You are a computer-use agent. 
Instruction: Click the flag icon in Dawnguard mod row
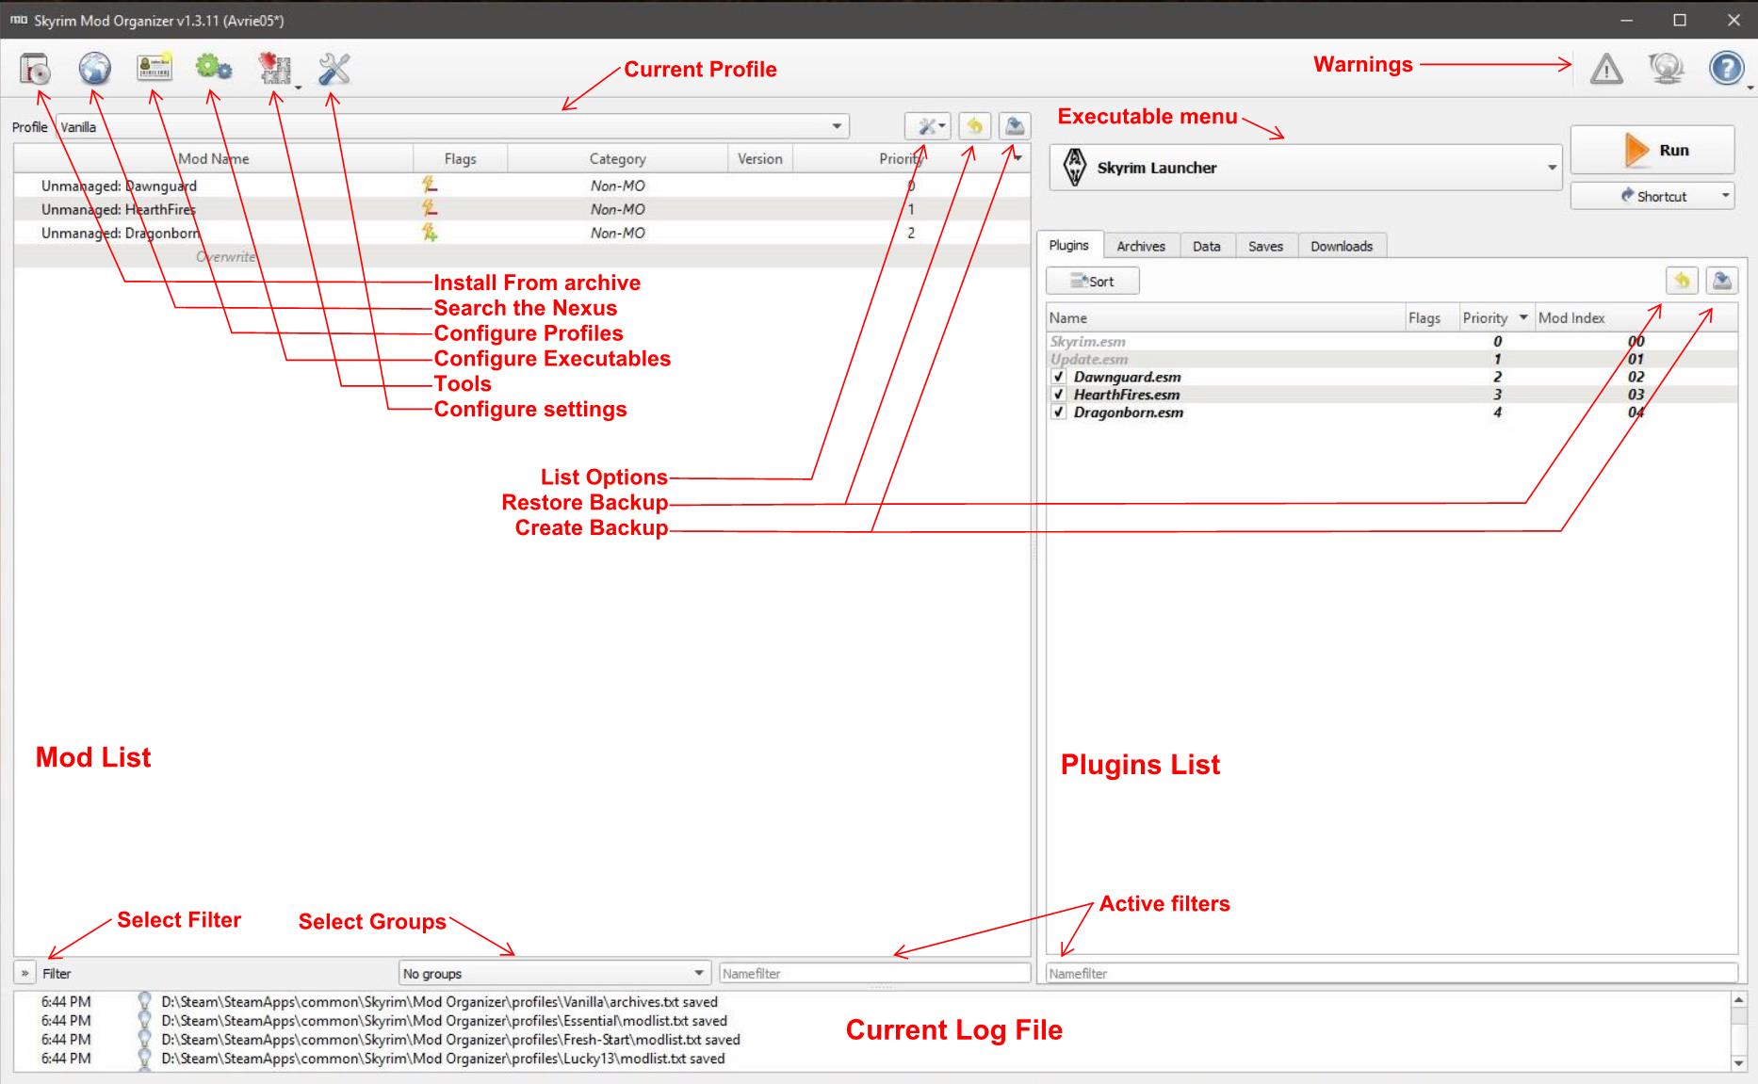(430, 186)
